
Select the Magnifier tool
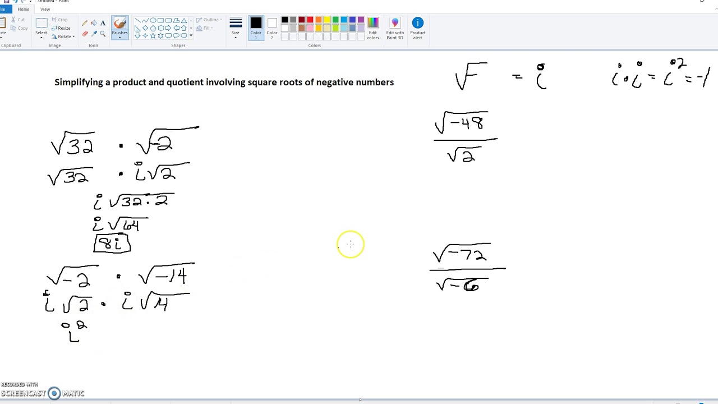(x=103, y=34)
